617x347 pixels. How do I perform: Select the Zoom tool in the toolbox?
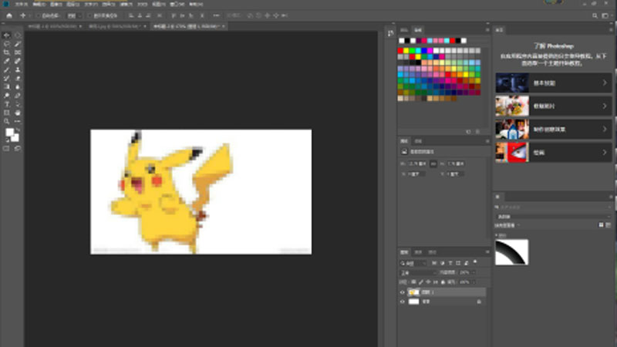tap(7, 122)
